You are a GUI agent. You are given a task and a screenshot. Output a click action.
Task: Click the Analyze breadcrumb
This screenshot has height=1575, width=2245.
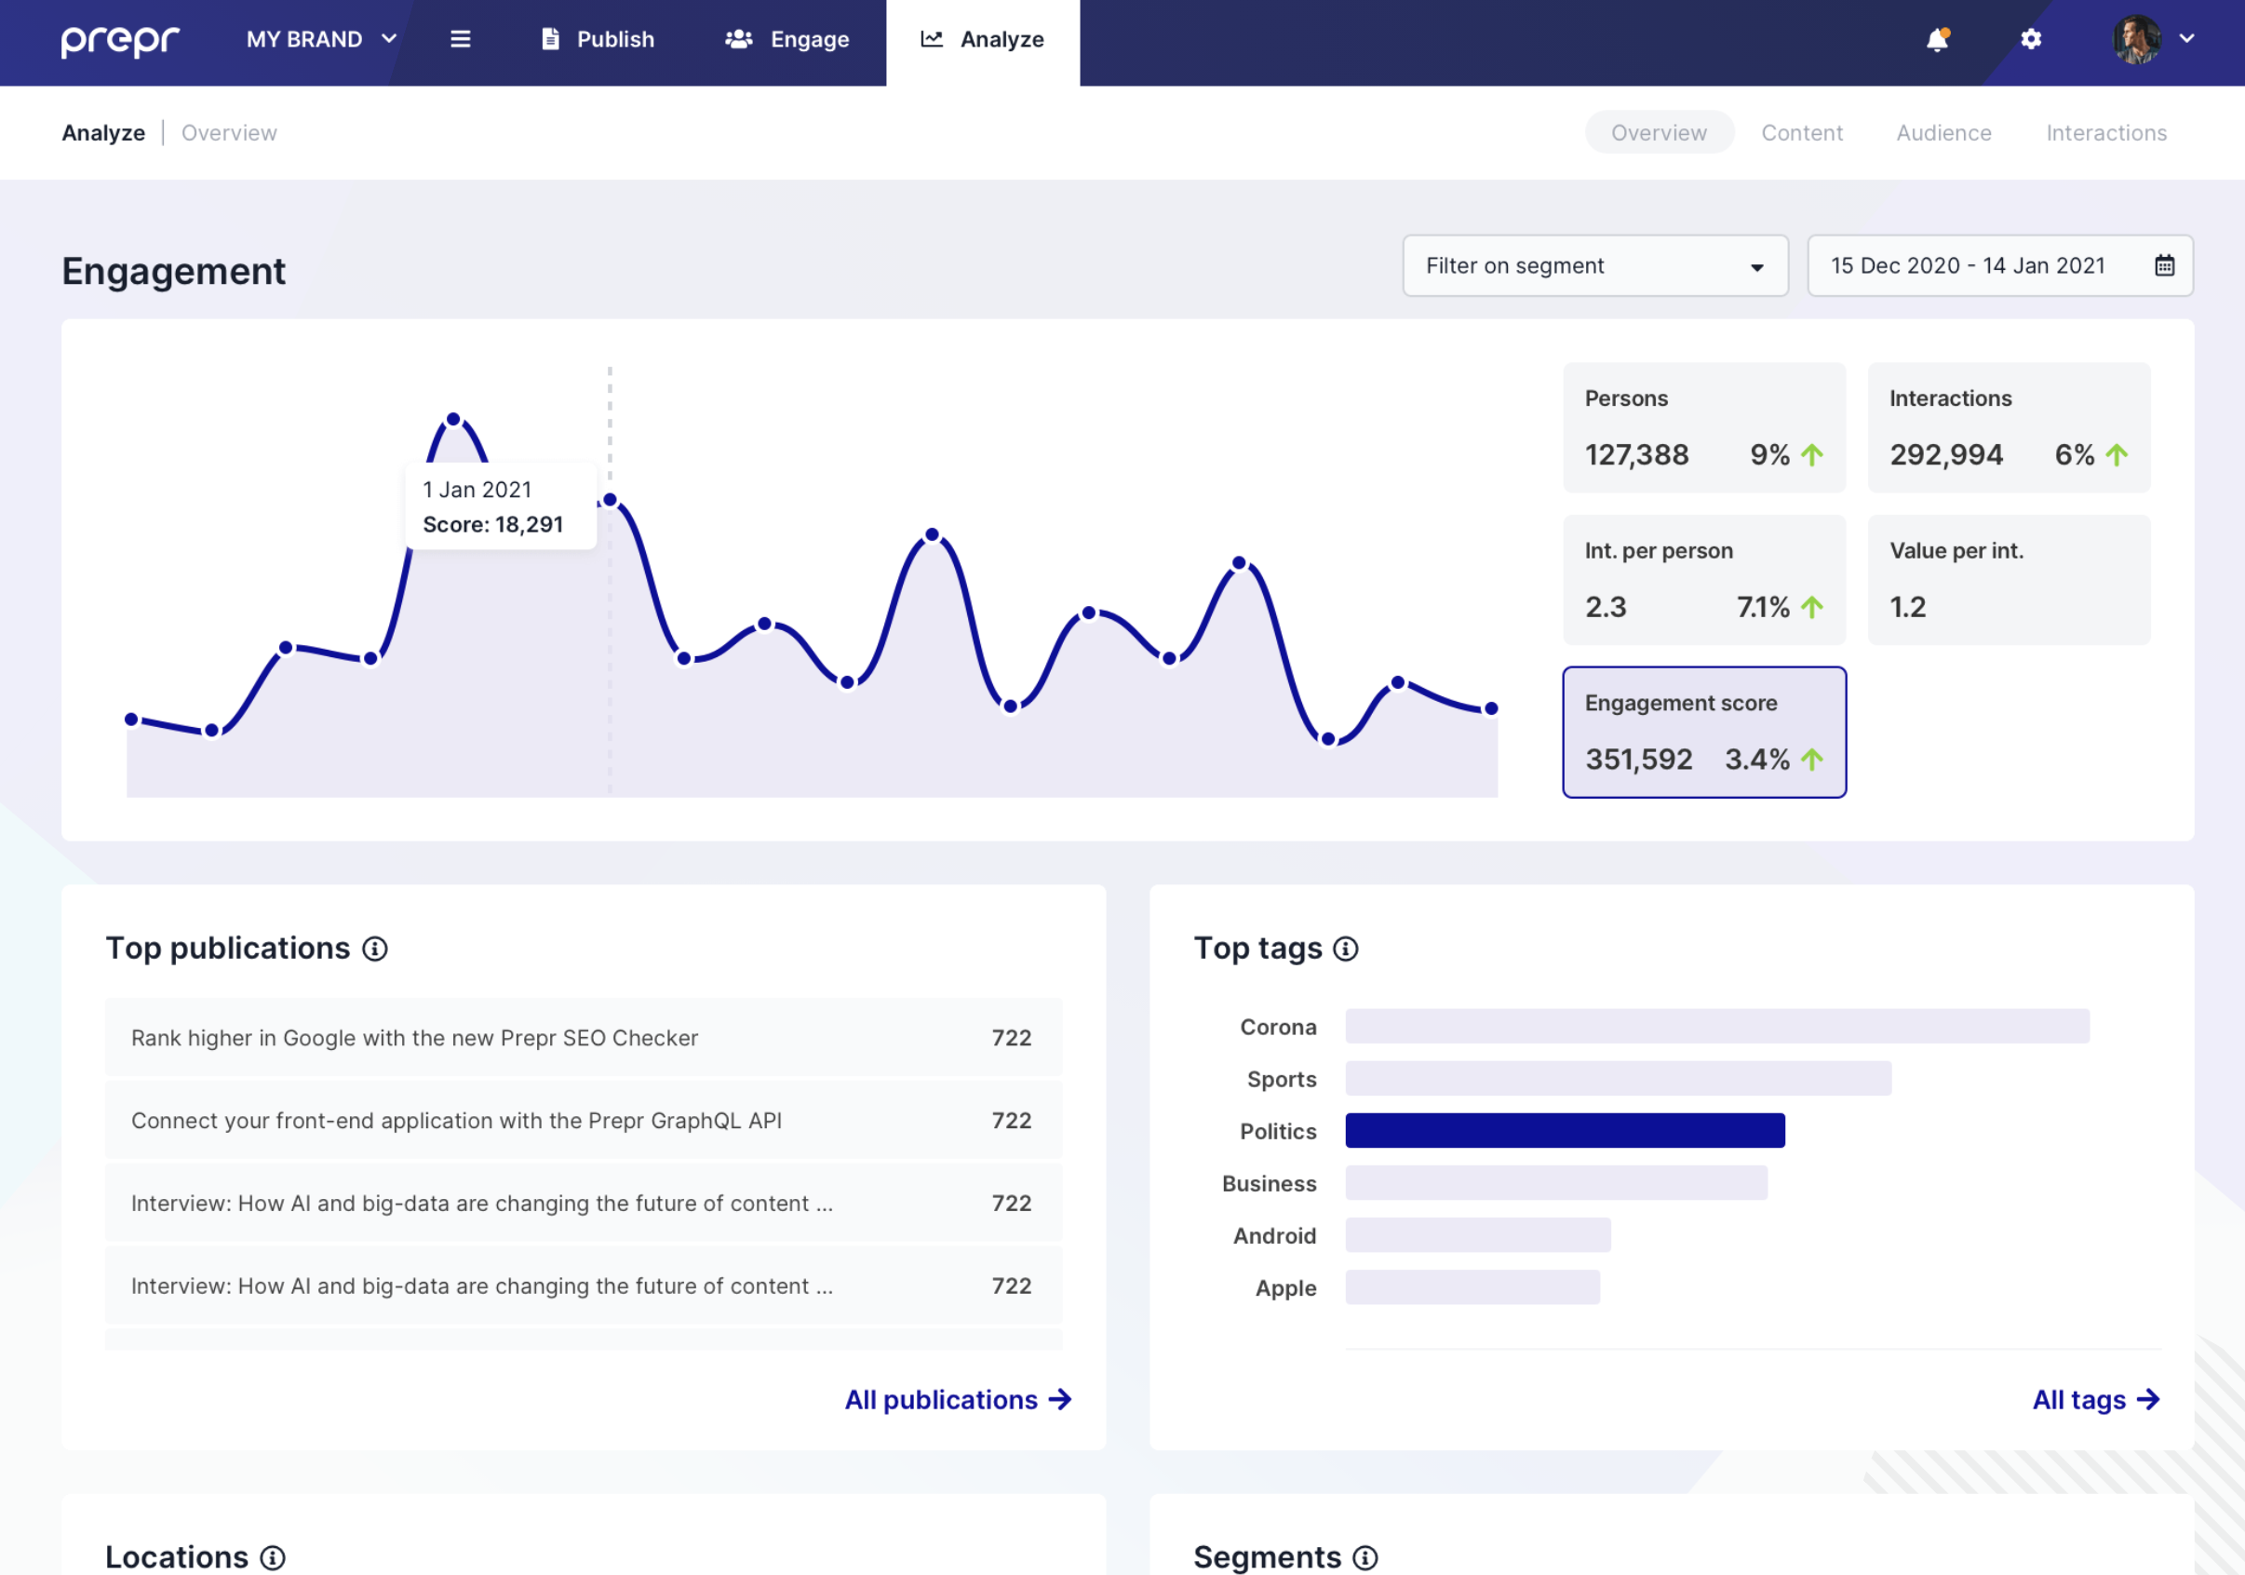(103, 132)
